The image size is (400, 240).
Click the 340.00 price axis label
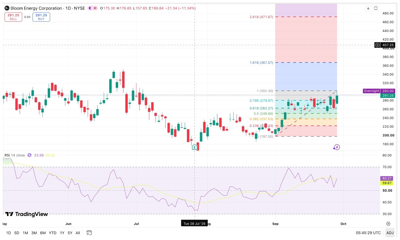pos(388,74)
